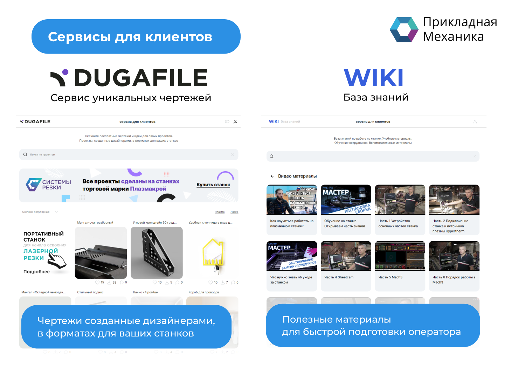
Task: Open comments on Удобная ключница project
Action: click(233, 283)
